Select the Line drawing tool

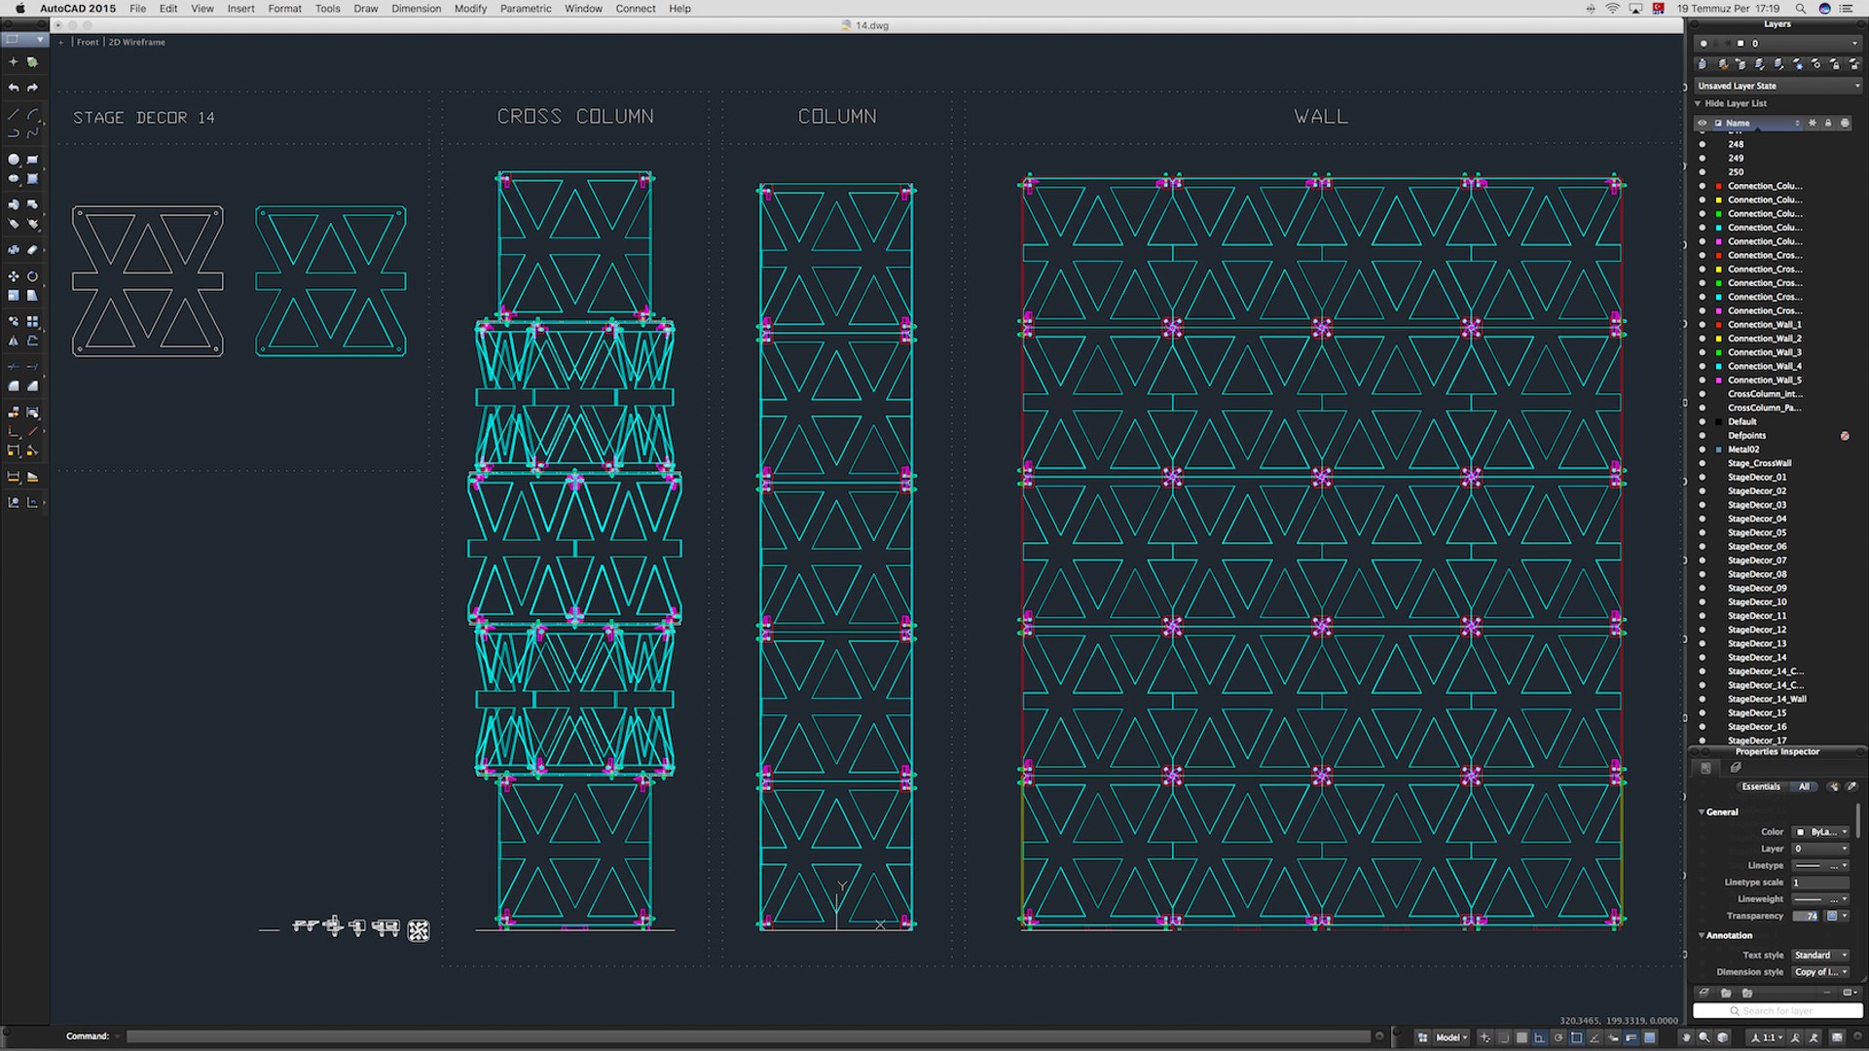coord(14,114)
